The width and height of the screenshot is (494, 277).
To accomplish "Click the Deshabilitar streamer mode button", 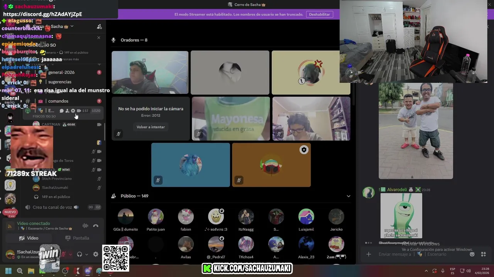I will pos(320,14).
